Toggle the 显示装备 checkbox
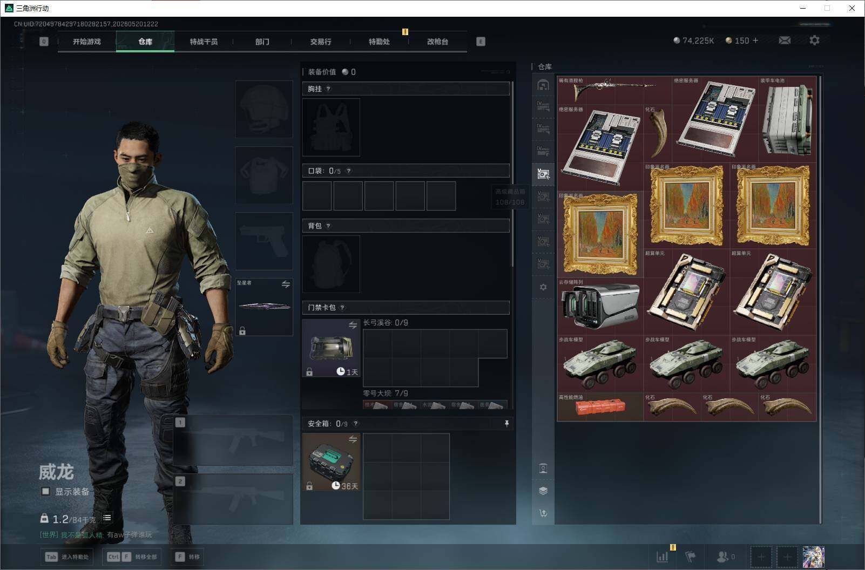Viewport: 865px width, 570px height. tap(45, 491)
